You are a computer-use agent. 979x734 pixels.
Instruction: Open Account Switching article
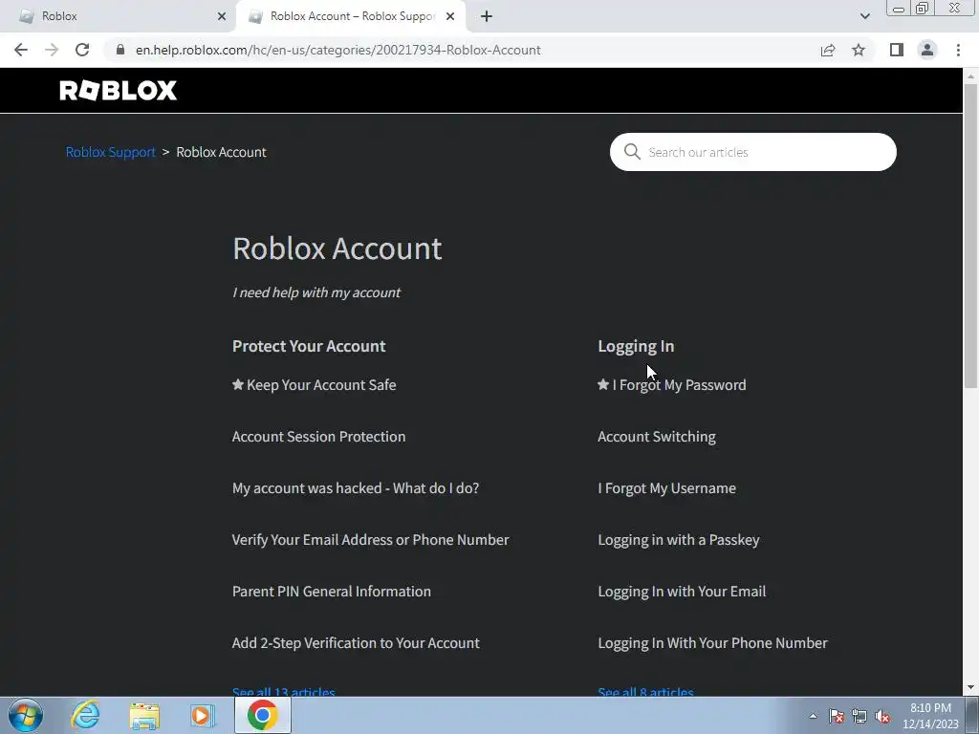(657, 436)
